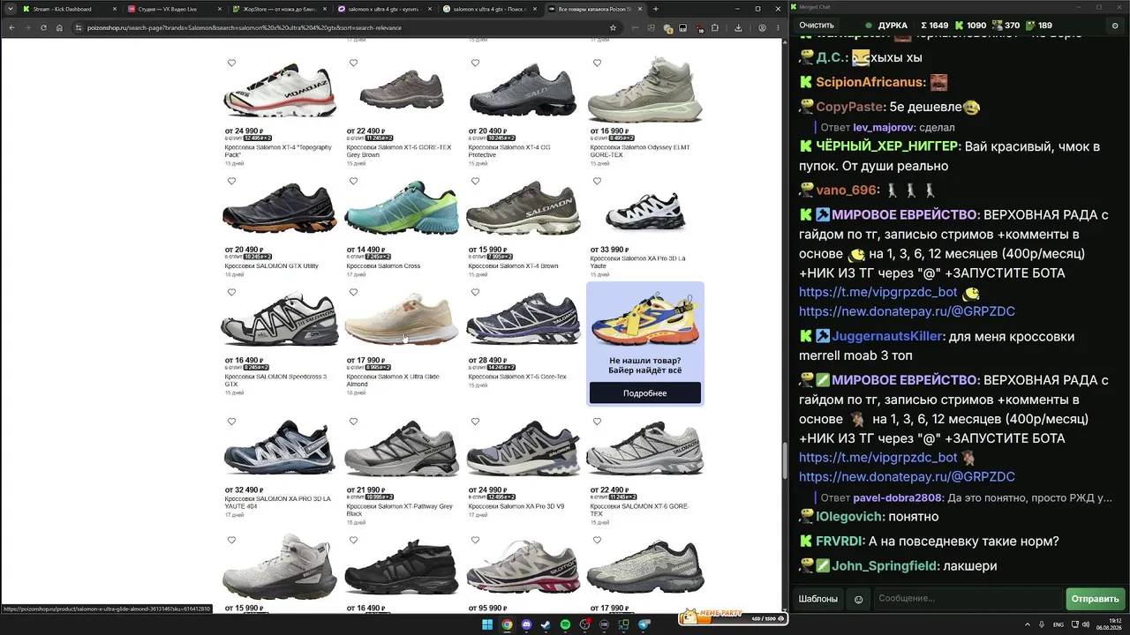Favorite the SALOMON GTX Utility heart

(x=231, y=181)
